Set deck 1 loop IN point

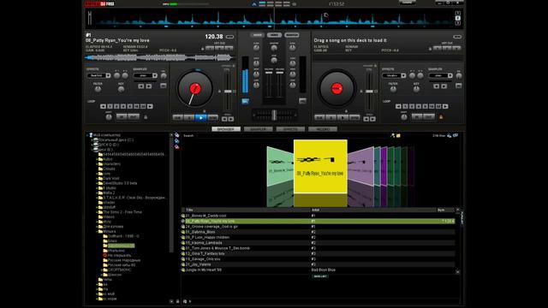(122, 116)
